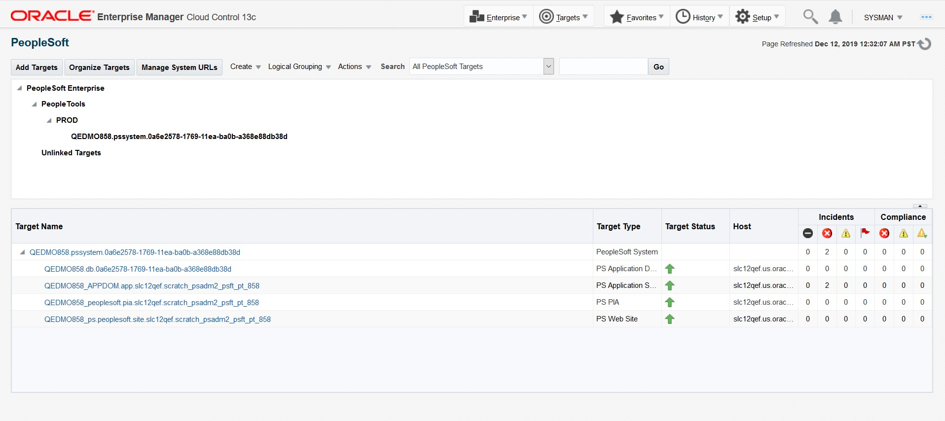This screenshot has width=945, height=421.
Task: Expand the Actions dropdown
Action: [x=354, y=67]
